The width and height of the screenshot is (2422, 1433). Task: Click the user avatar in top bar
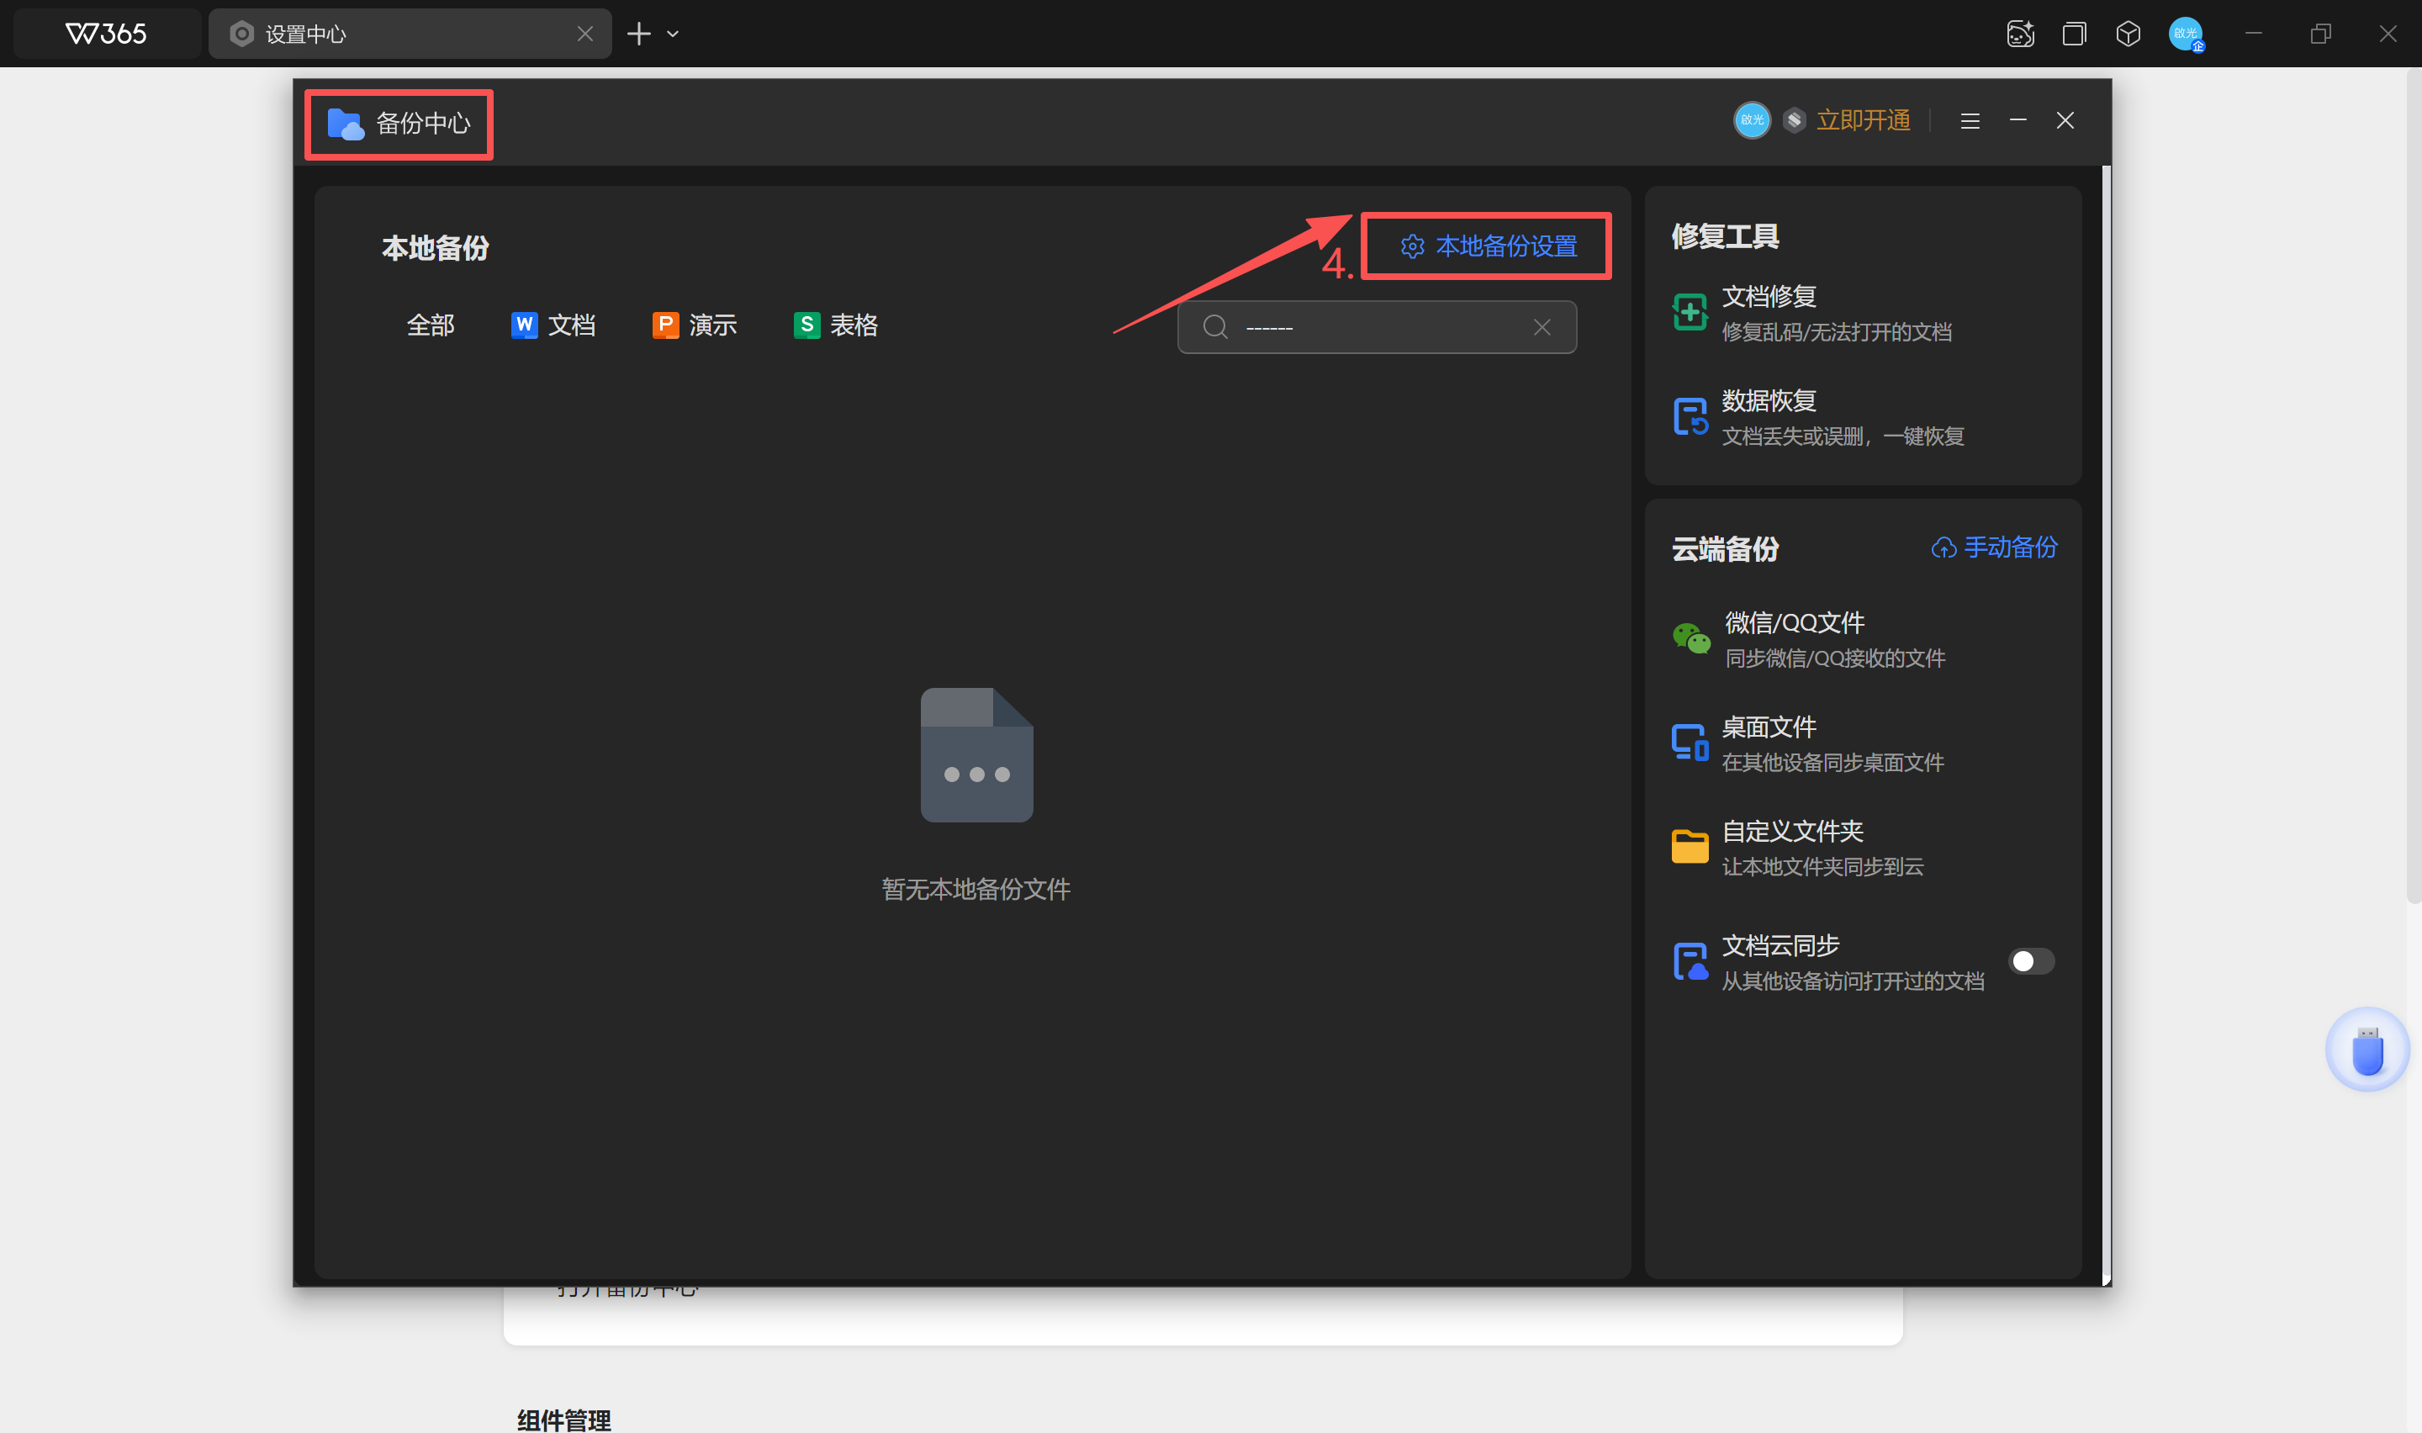click(x=2186, y=34)
